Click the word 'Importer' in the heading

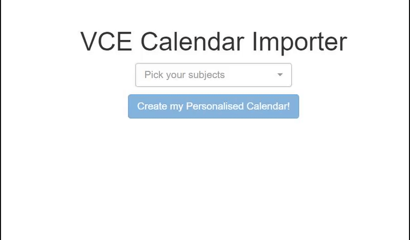click(299, 42)
